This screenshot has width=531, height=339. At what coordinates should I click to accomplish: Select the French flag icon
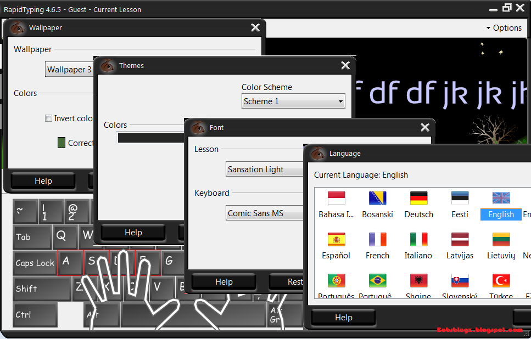pos(377,240)
